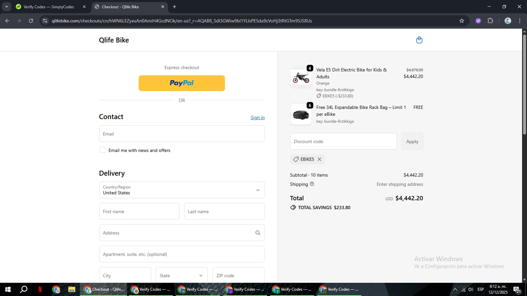The width and height of the screenshot is (527, 296).
Task: Apply the discount code
Action: point(412,141)
